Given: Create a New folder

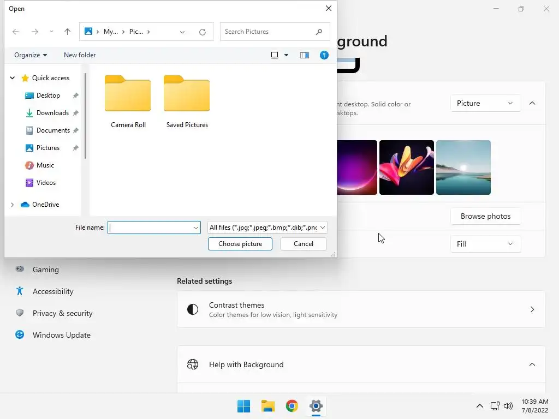Looking at the screenshot, I should pyautogui.click(x=80, y=55).
